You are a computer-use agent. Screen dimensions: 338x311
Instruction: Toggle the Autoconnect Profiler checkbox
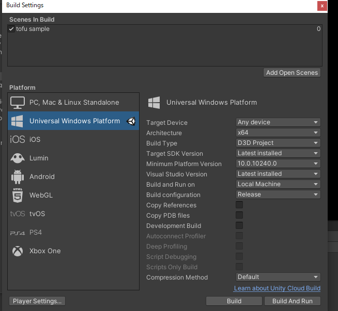239,236
